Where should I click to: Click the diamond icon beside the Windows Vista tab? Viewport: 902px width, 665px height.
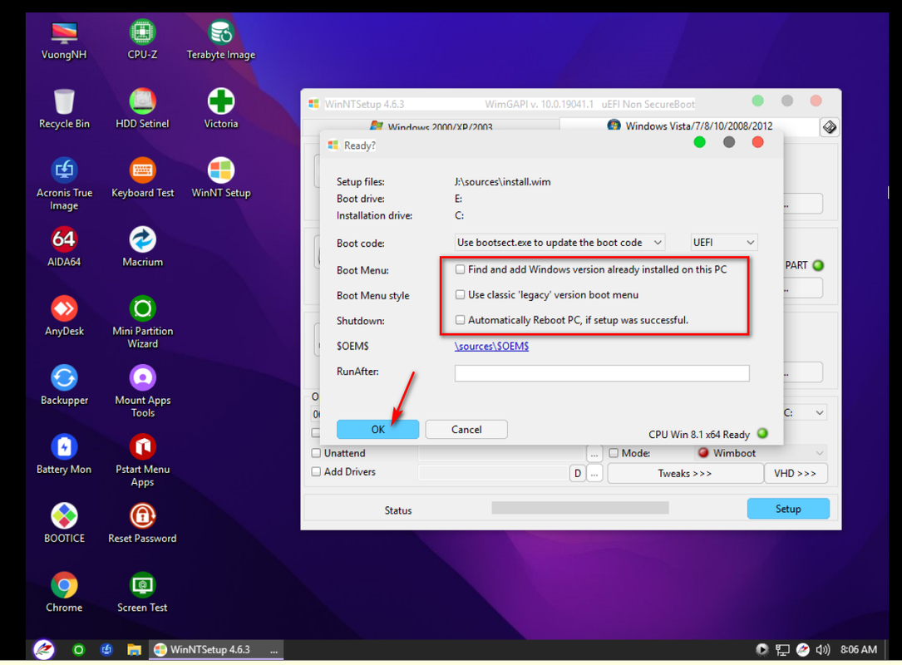(829, 126)
